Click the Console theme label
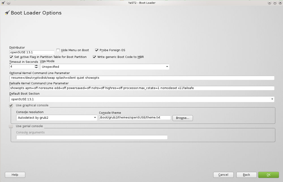Viewport: 283px width, 182px height. (110, 113)
